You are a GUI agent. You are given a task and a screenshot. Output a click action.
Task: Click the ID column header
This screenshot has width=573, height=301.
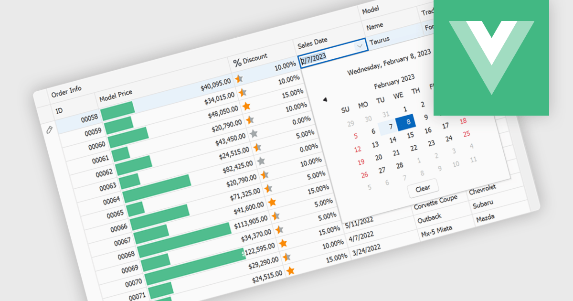click(59, 111)
